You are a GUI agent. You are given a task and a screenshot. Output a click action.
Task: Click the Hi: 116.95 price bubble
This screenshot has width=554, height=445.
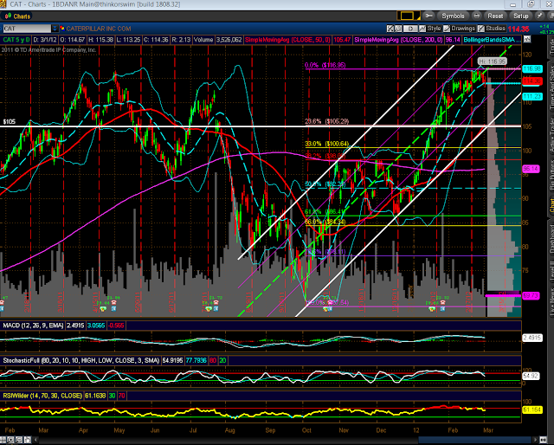point(493,61)
